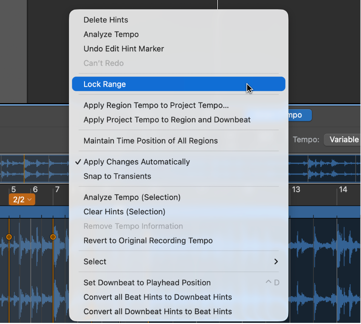Click Set Downbeat to Playhead Position
Viewport: 361px width, 324px height.
click(179, 283)
